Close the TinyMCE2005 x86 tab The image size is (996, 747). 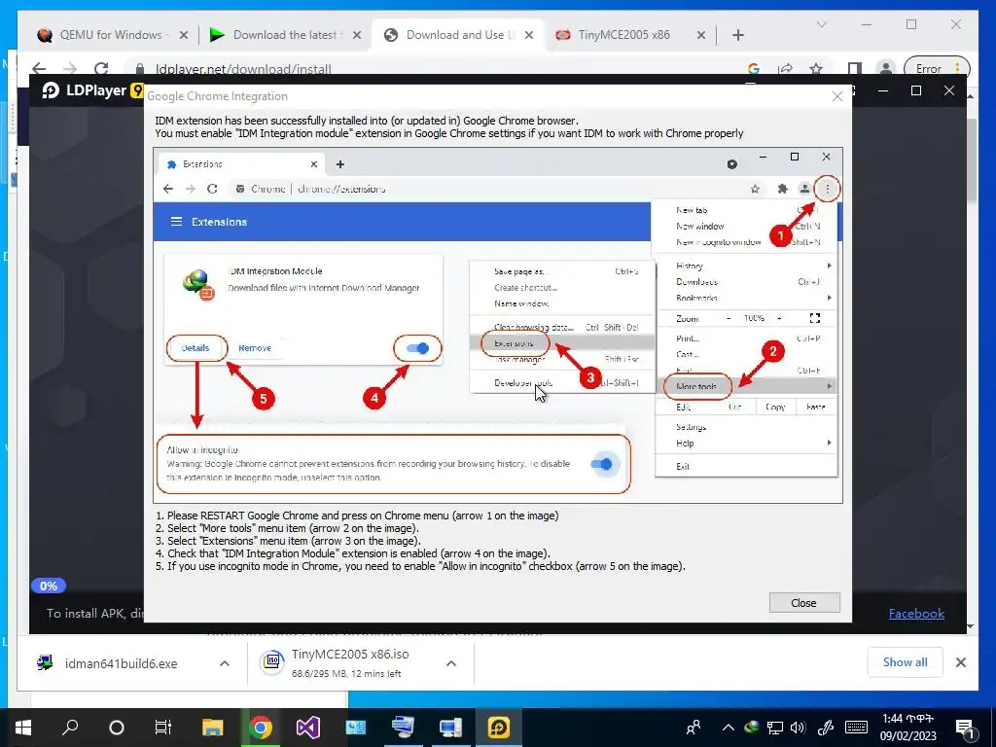coord(701,36)
